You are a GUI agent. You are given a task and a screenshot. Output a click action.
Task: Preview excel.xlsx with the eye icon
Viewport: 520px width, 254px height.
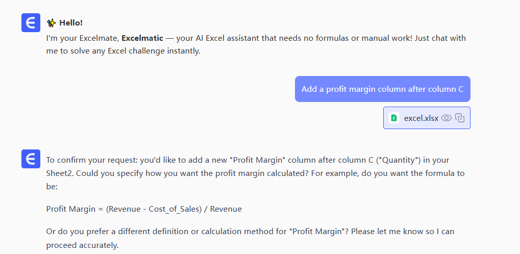click(x=447, y=118)
